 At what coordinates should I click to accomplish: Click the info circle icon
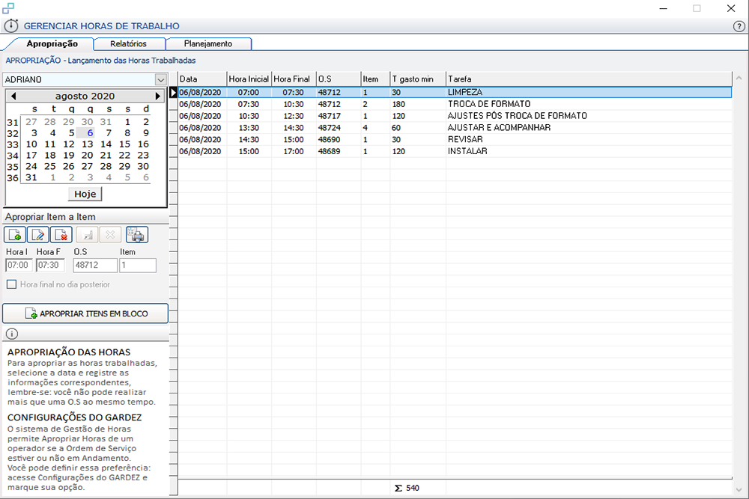[12, 334]
